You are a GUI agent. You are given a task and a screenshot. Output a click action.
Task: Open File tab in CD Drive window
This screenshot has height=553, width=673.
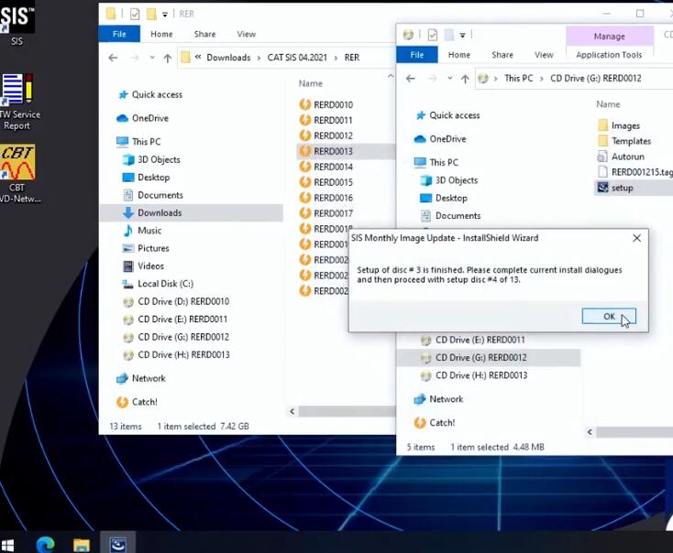point(417,55)
